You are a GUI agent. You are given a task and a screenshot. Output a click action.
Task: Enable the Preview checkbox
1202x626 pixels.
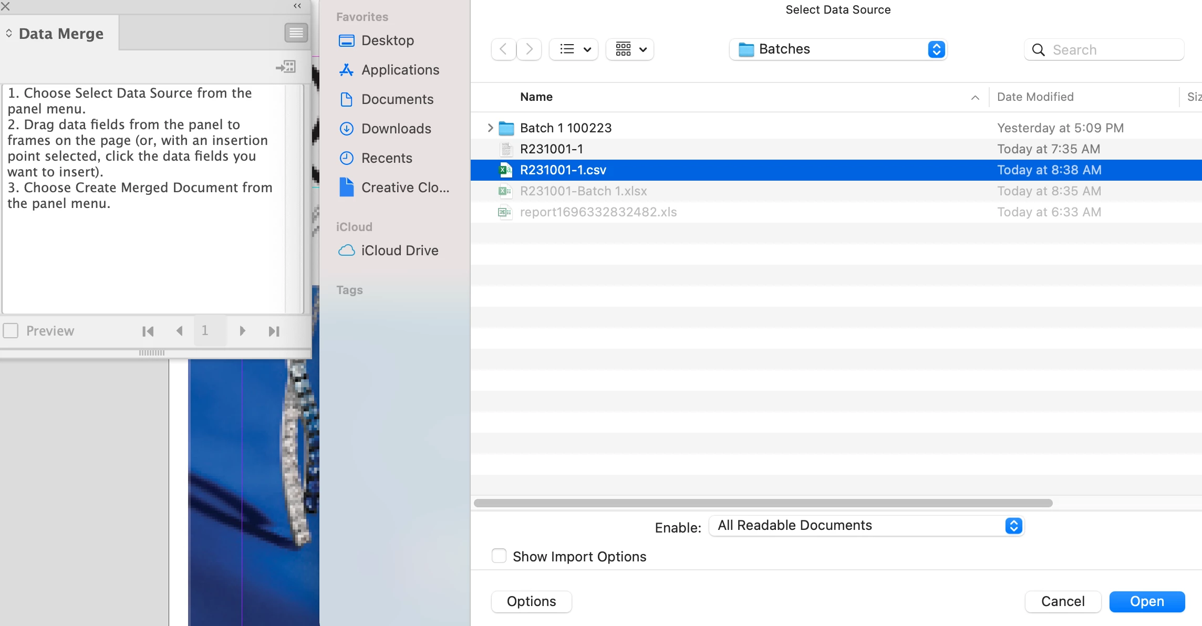coord(11,331)
